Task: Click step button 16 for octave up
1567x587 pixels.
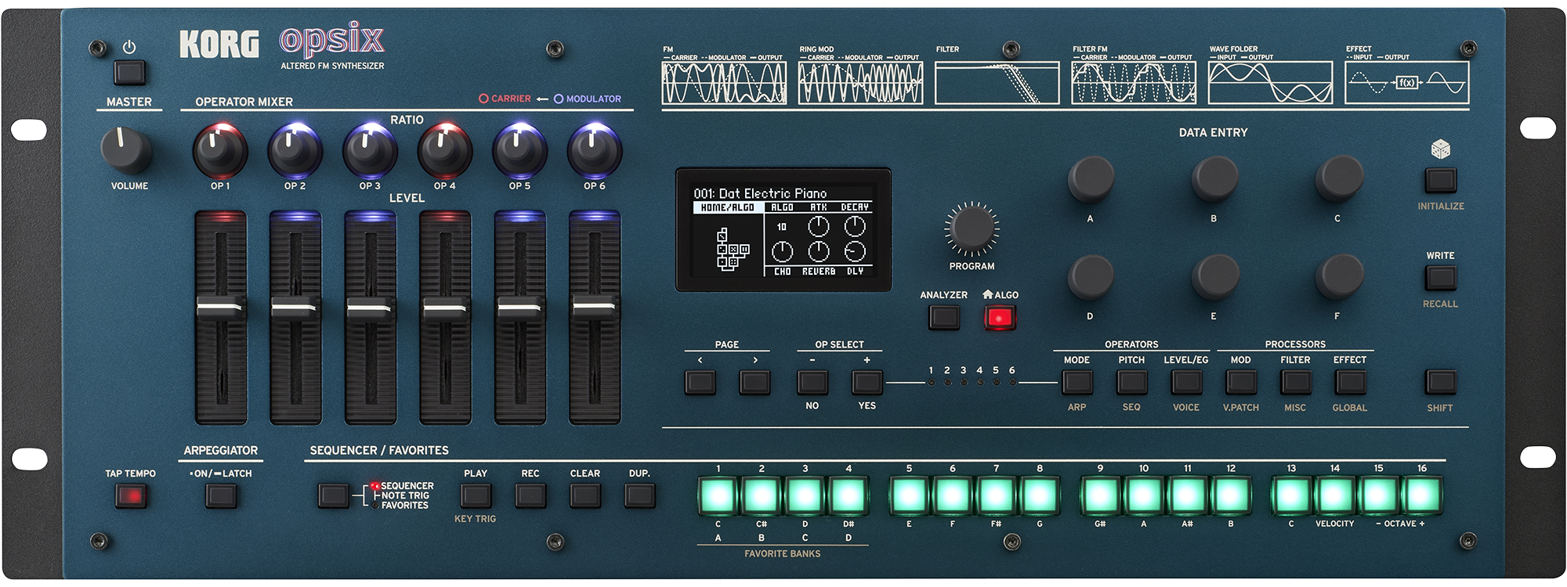Action: pyautogui.click(x=1421, y=495)
